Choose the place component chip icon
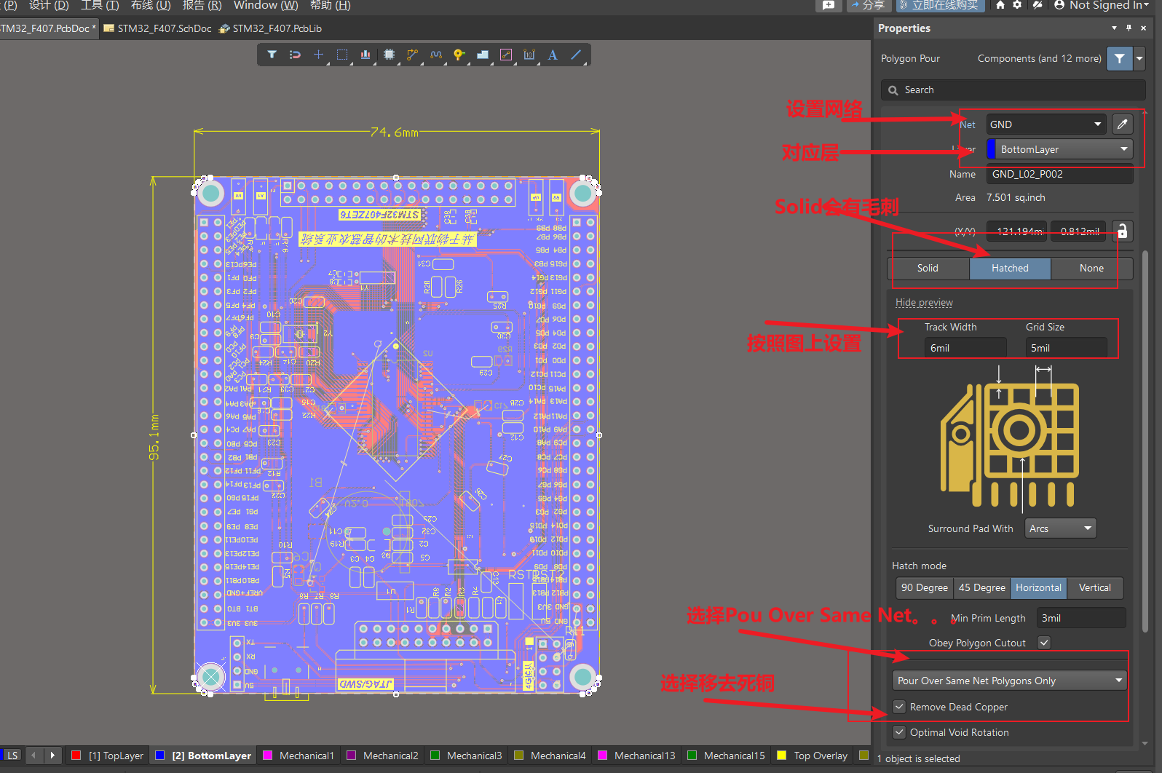The width and height of the screenshot is (1162, 773). (389, 55)
